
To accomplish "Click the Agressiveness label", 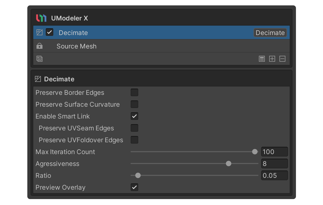I will (x=57, y=164).
